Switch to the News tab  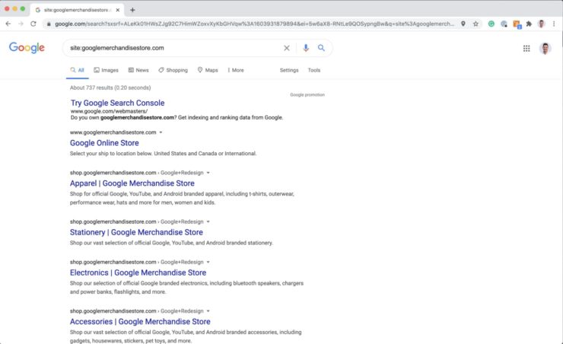pyautogui.click(x=138, y=70)
